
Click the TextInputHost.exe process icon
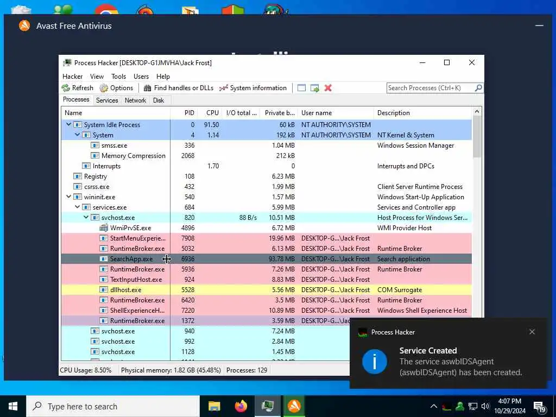coord(104,280)
